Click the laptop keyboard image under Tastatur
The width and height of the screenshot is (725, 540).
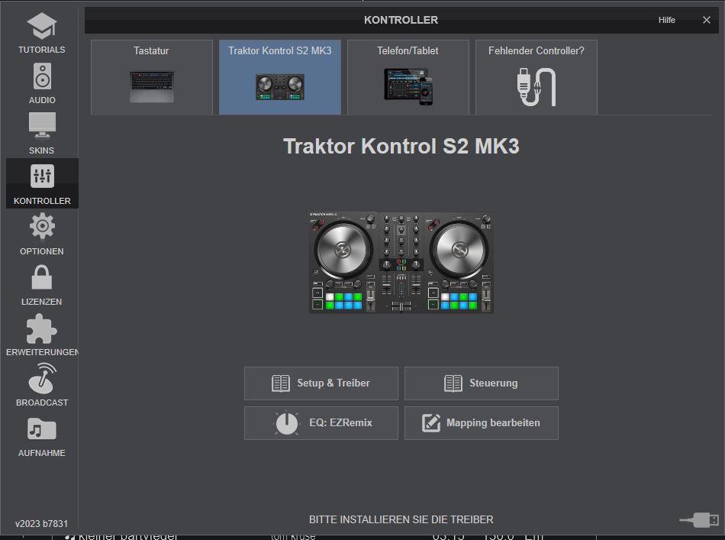pyautogui.click(x=152, y=86)
